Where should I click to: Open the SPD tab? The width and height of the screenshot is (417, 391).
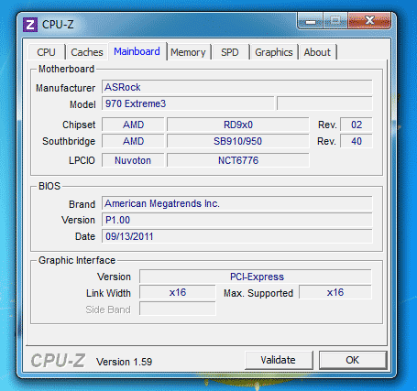[230, 52]
